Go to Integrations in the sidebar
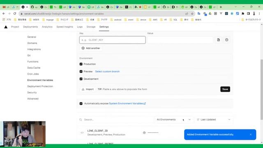 34,49
